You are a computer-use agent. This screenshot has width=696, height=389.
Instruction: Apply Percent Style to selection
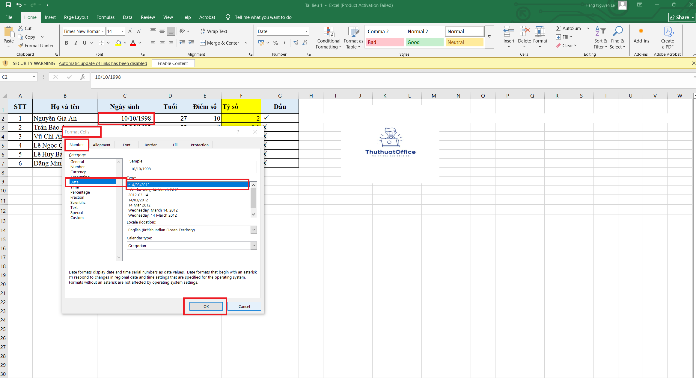point(275,43)
